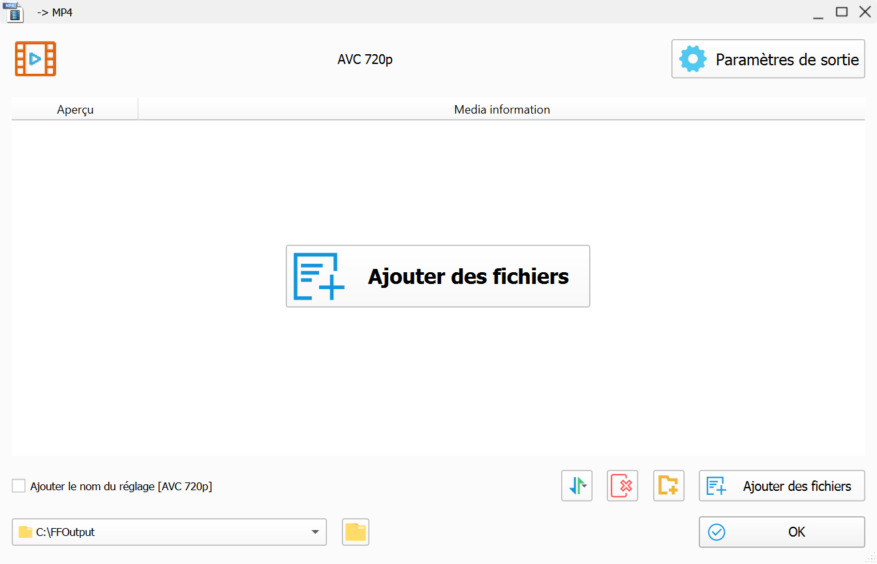Enable Ajouter le nom du réglage checkbox

[19, 486]
